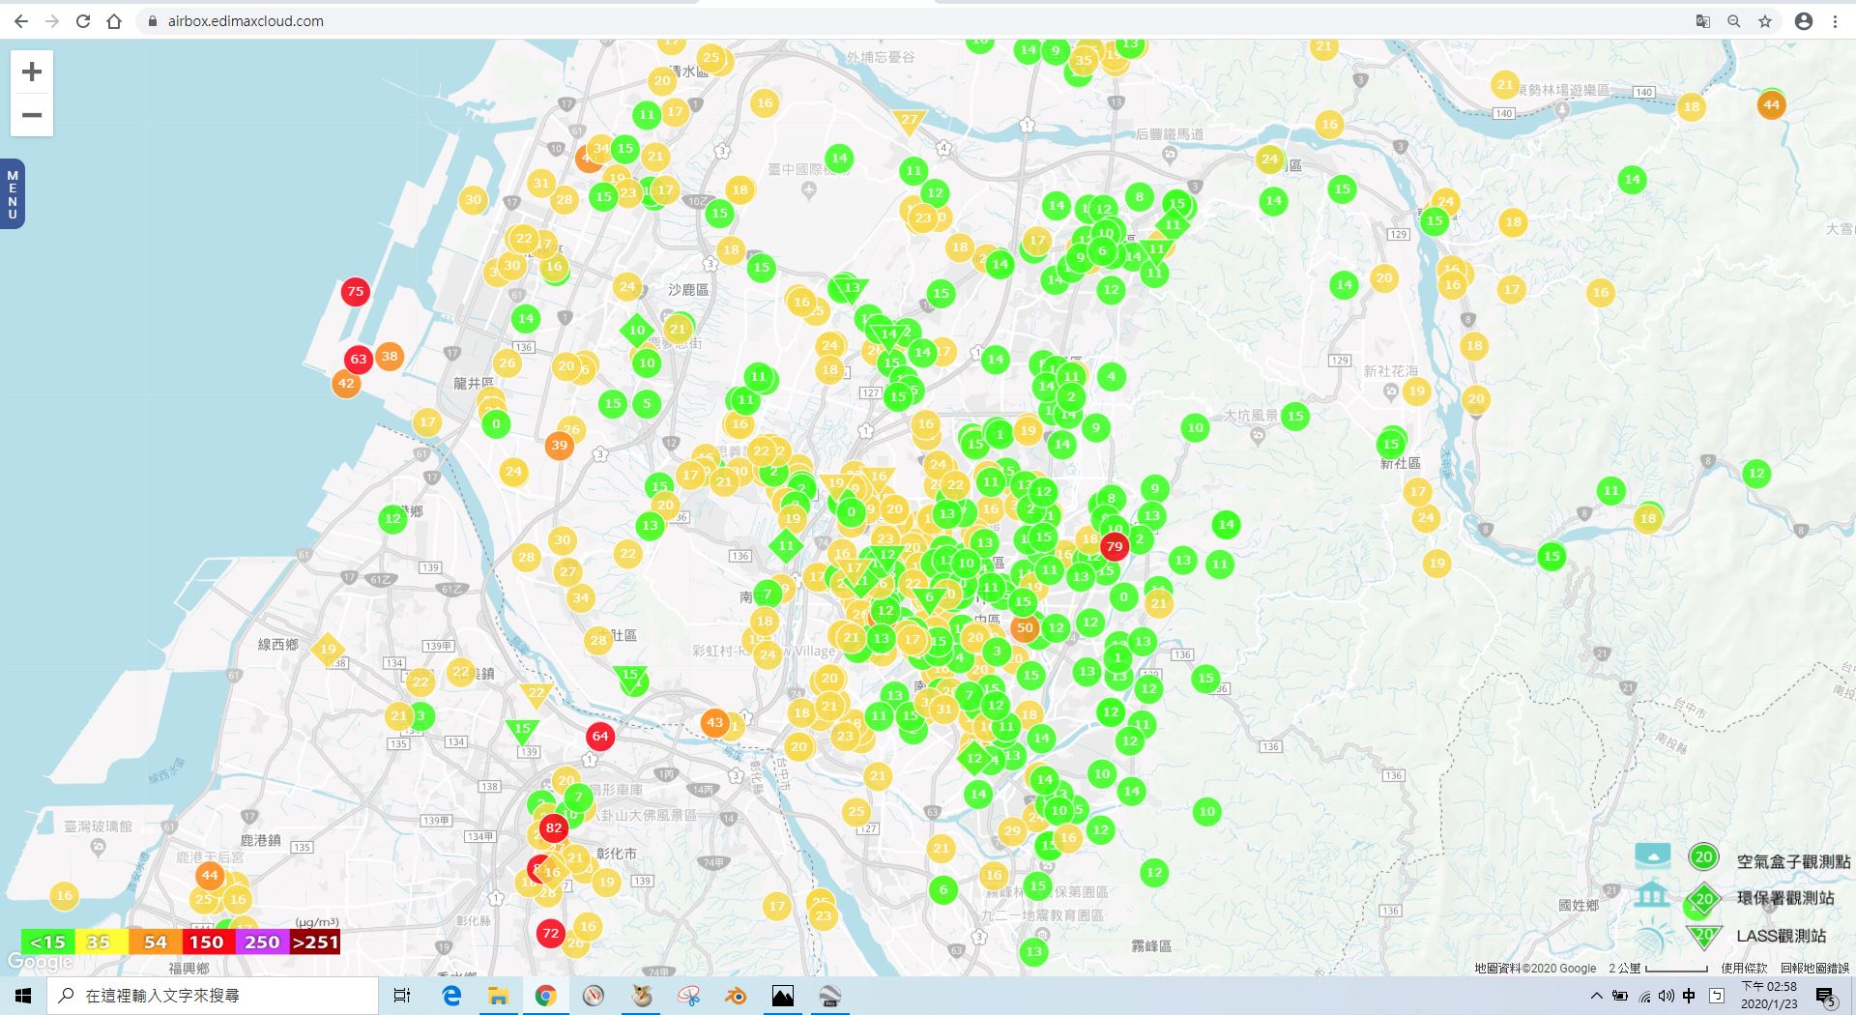Click the 沙鹿區 map label
This screenshot has width=1856, height=1015.
(x=688, y=290)
